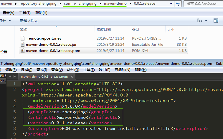Click the search box for 0.0.1.release
Viewport: 223px width, 139px height.
pyautogui.click(x=203, y=4)
